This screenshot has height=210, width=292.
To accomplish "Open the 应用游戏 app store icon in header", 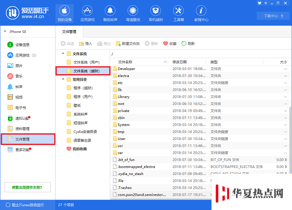I will click(87, 14).
